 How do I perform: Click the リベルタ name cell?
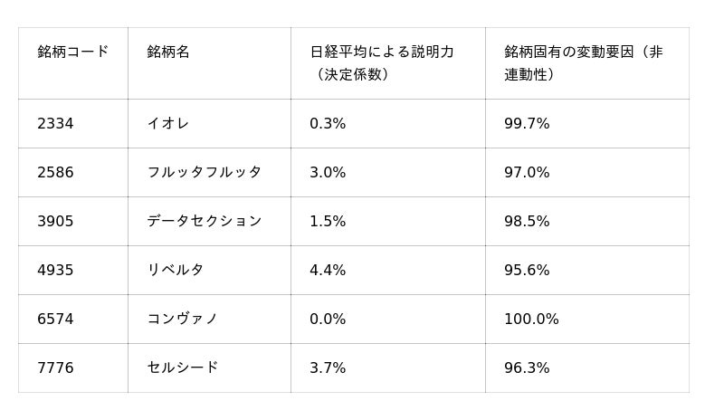176,271
